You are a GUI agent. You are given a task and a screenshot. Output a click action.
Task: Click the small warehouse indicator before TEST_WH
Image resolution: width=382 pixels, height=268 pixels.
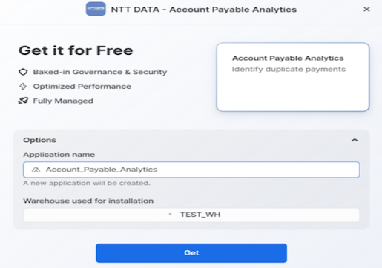(170, 214)
